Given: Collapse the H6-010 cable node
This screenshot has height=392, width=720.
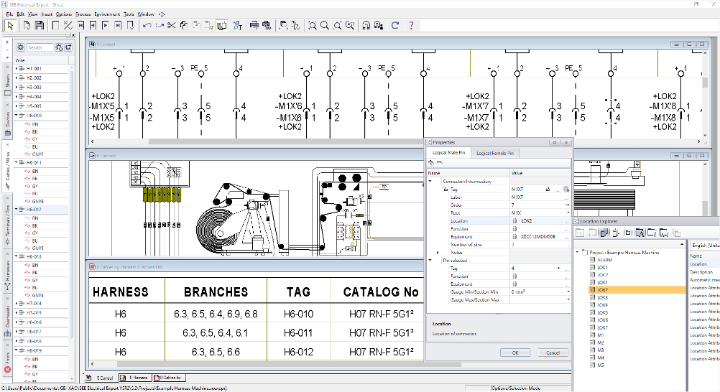Looking at the screenshot, I should 16,115.
